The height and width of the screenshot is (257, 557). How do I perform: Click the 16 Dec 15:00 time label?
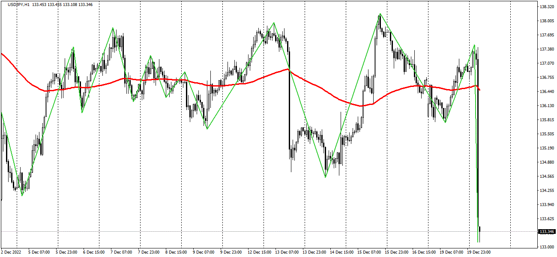pyautogui.click(x=424, y=252)
